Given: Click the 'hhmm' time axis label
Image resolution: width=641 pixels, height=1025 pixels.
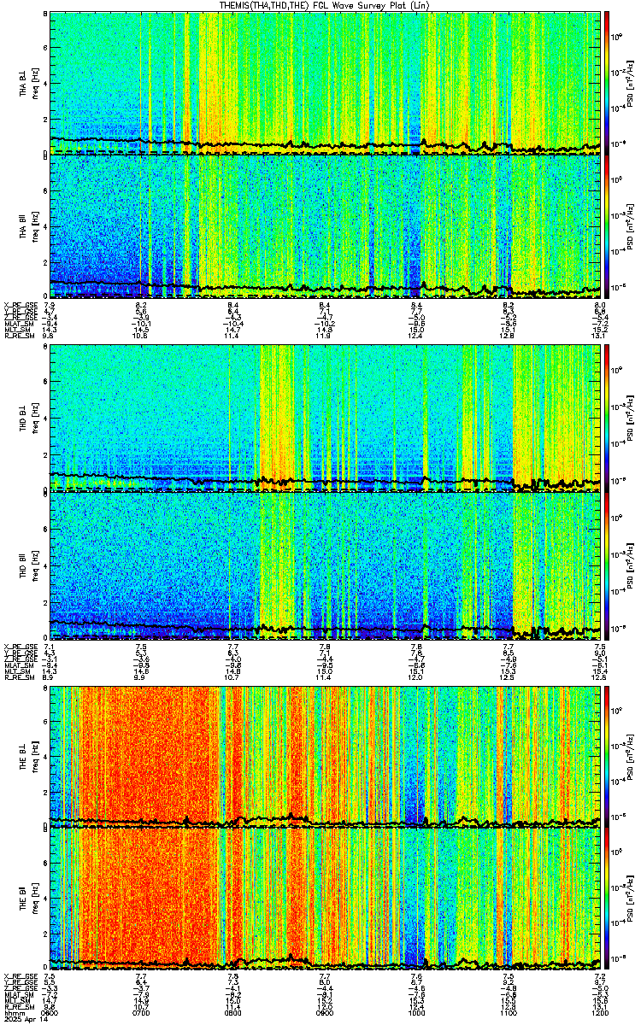Looking at the screenshot, I should tap(13, 1013).
